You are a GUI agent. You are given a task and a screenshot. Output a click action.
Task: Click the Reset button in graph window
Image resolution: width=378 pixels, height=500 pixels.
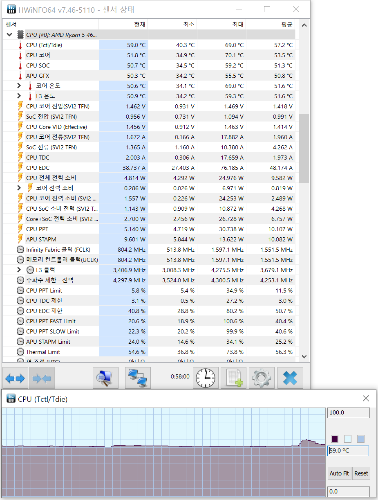pyautogui.click(x=361, y=473)
